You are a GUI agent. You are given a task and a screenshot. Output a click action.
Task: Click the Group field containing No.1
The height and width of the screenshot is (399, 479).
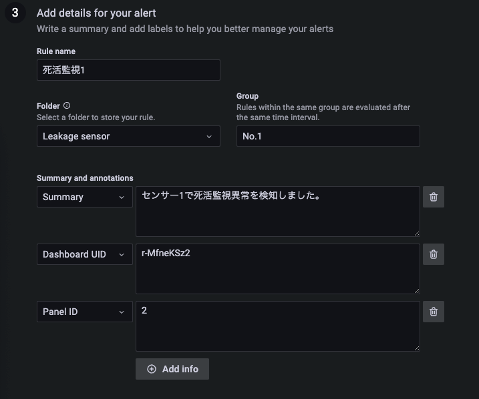[328, 136]
